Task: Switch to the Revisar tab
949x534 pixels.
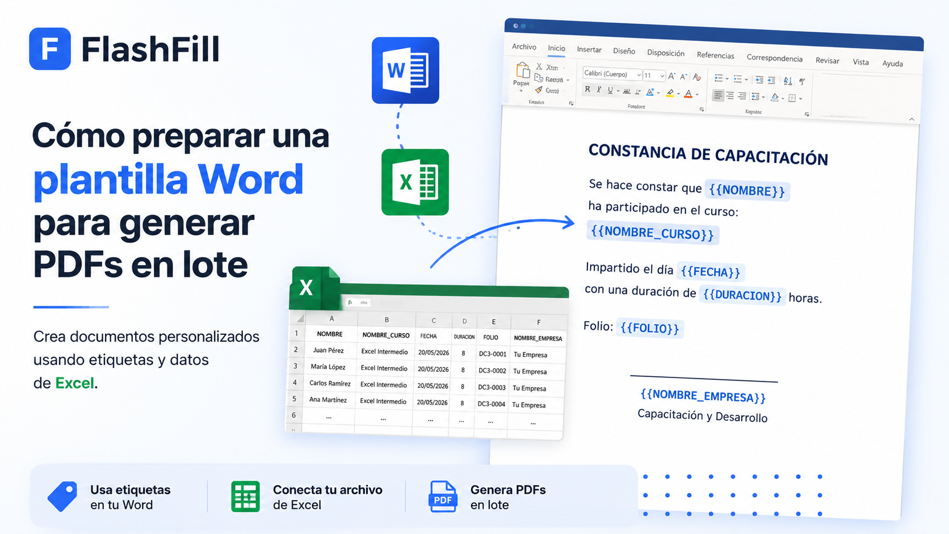Action: tap(827, 60)
